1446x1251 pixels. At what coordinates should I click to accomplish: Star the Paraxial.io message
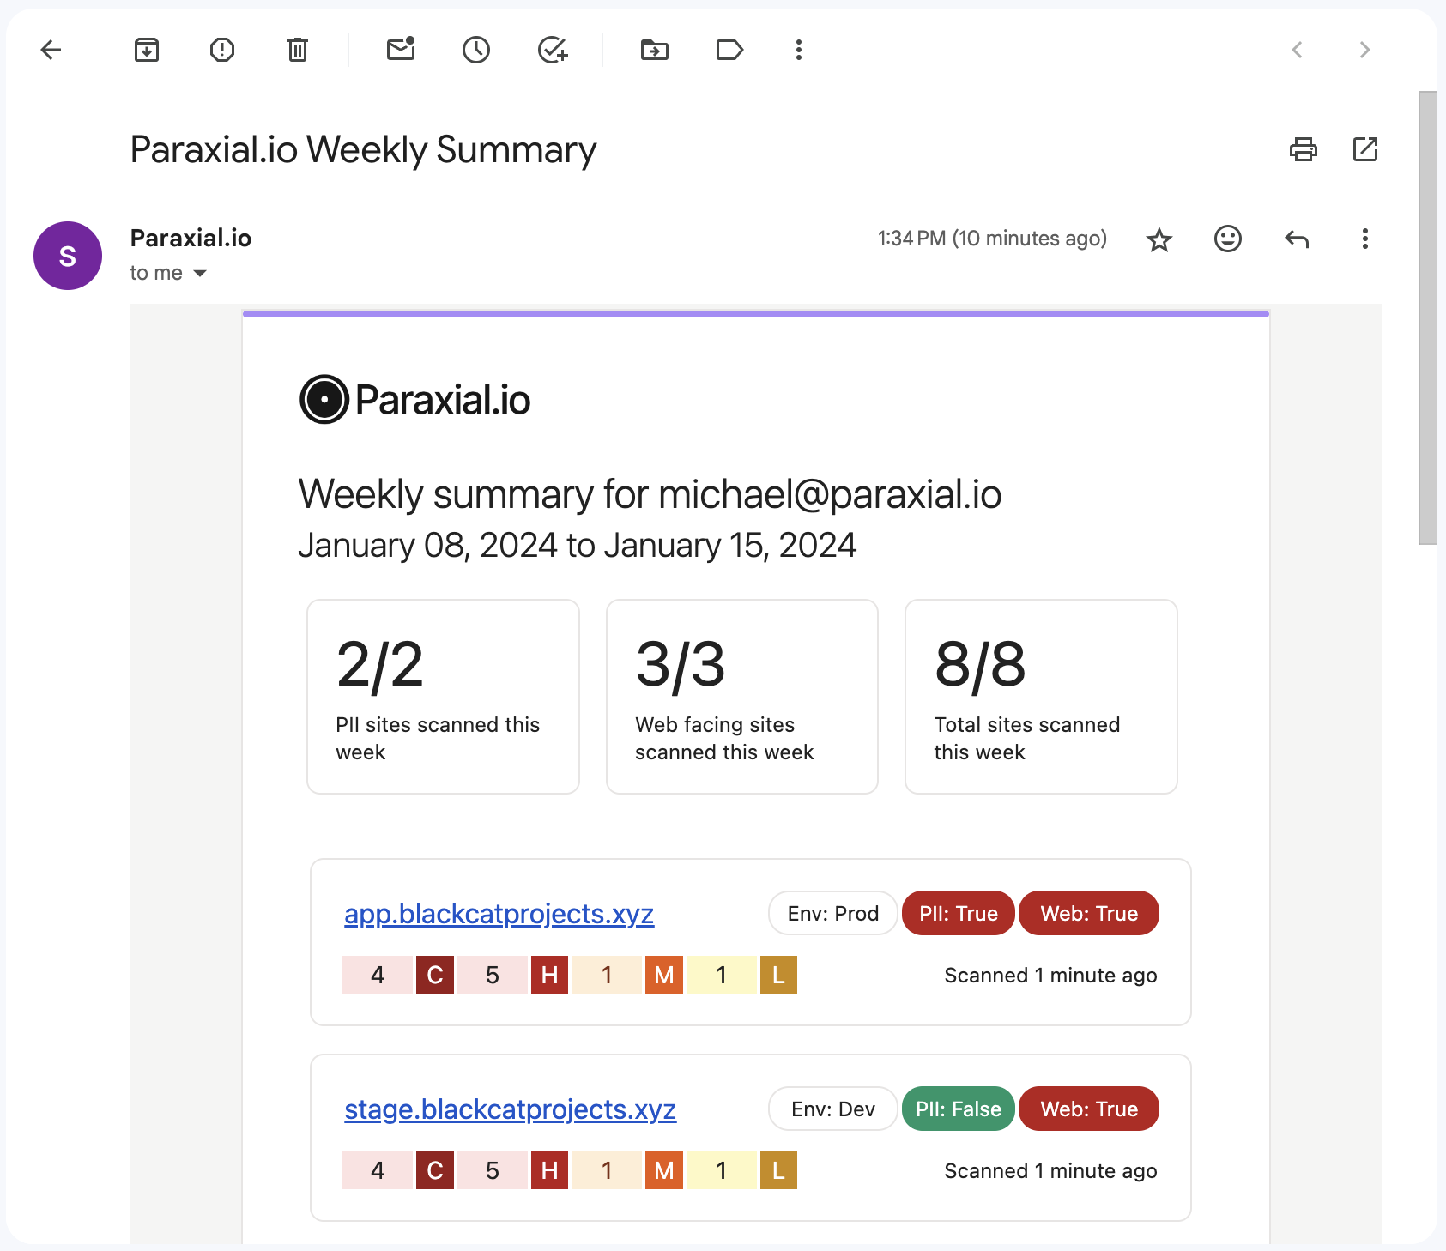tap(1159, 239)
